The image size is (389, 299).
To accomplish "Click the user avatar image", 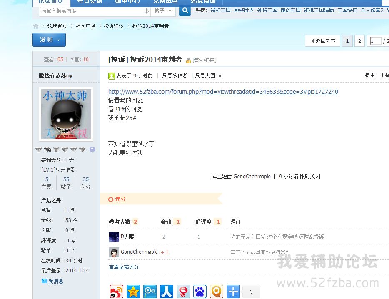I will pyautogui.click(x=66, y=114).
